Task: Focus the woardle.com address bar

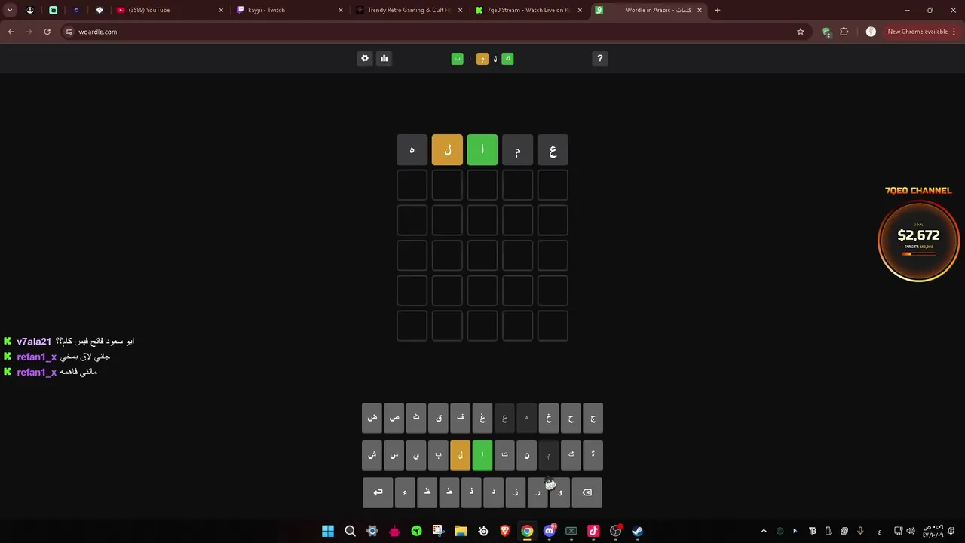Action: [430, 32]
